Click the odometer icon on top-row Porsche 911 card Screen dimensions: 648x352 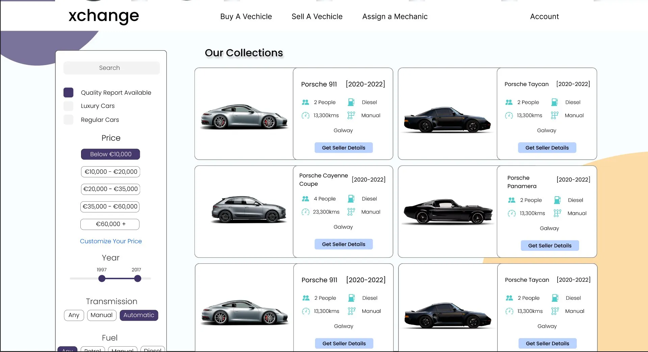pos(305,115)
